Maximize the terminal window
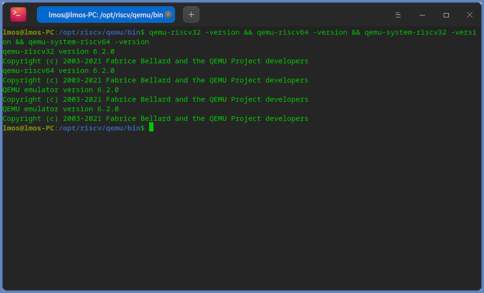The width and height of the screenshot is (484, 293). (x=446, y=15)
